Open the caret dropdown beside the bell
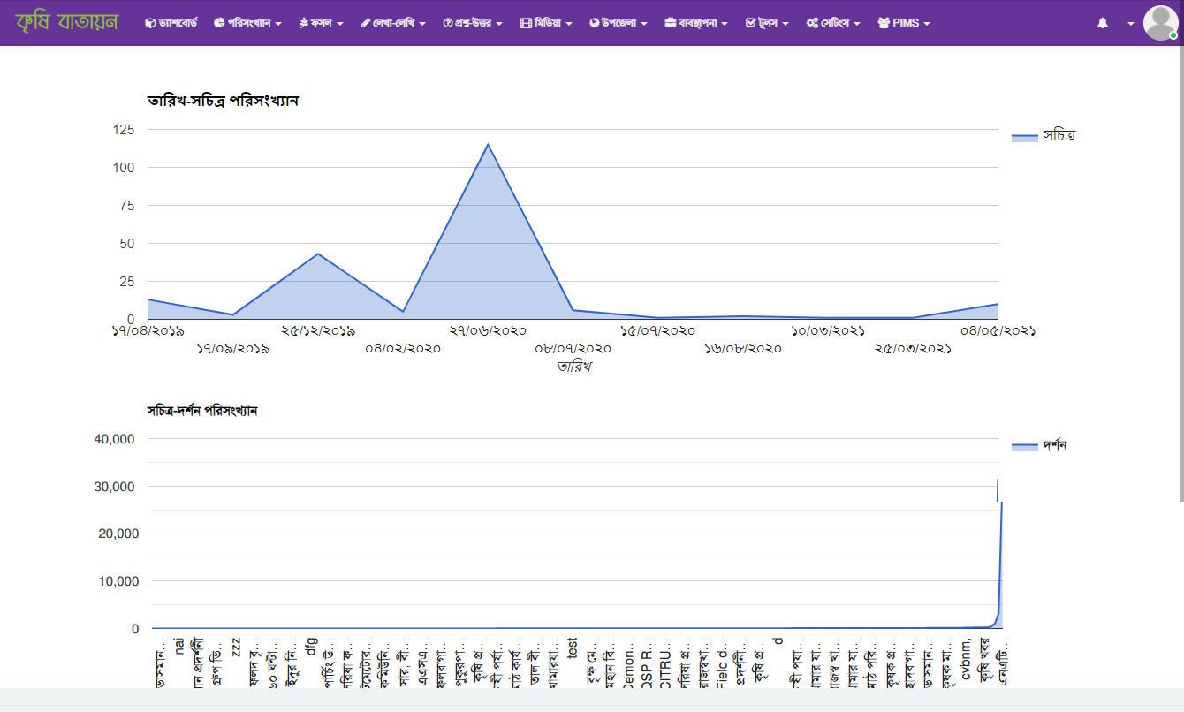The image size is (1184, 712). click(x=1131, y=24)
